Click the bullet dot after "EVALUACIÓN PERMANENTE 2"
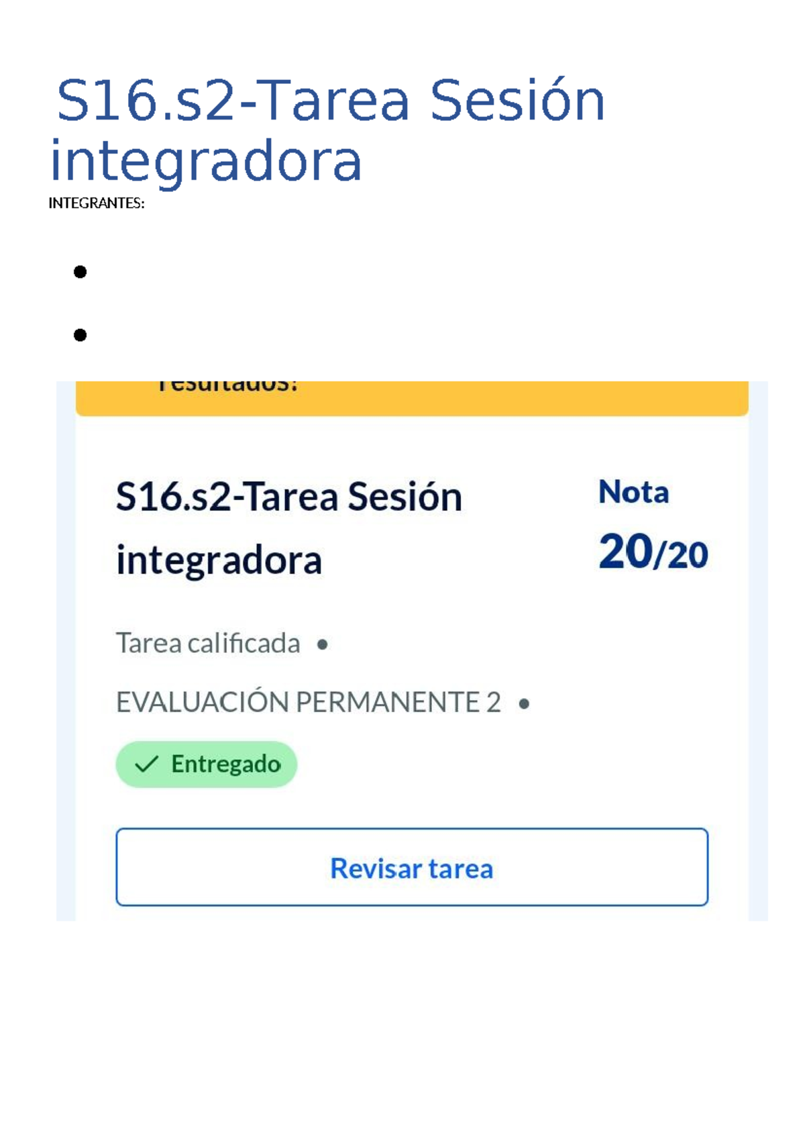This screenshot has width=805, height=1137. coord(525,703)
